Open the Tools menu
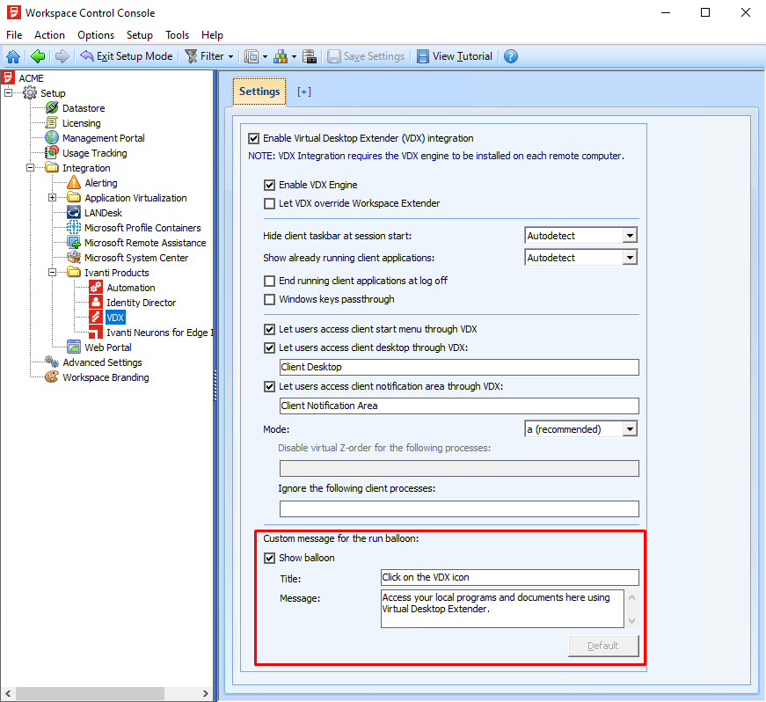Image resolution: width=766 pixels, height=702 pixels. [177, 35]
